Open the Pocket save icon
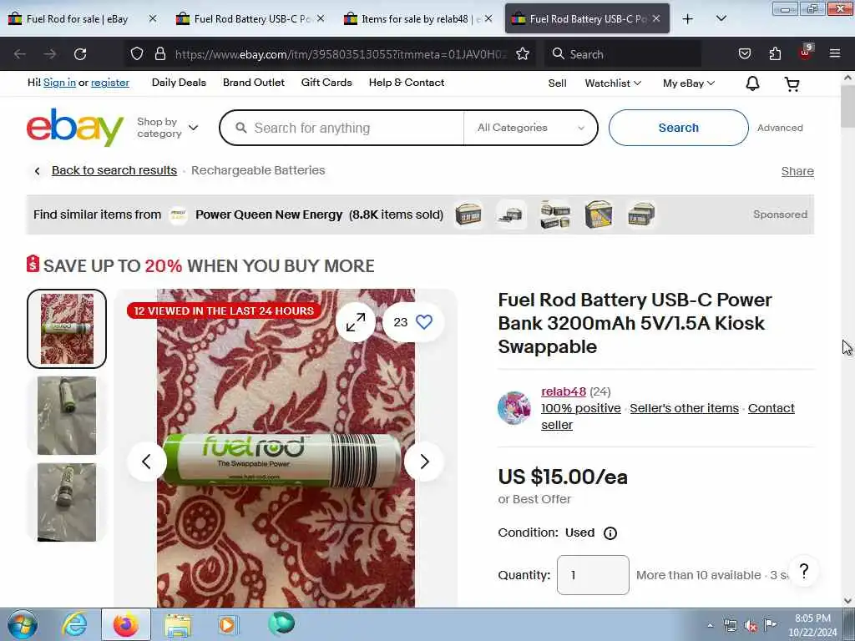Image resolution: width=855 pixels, height=641 pixels. point(744,53)
